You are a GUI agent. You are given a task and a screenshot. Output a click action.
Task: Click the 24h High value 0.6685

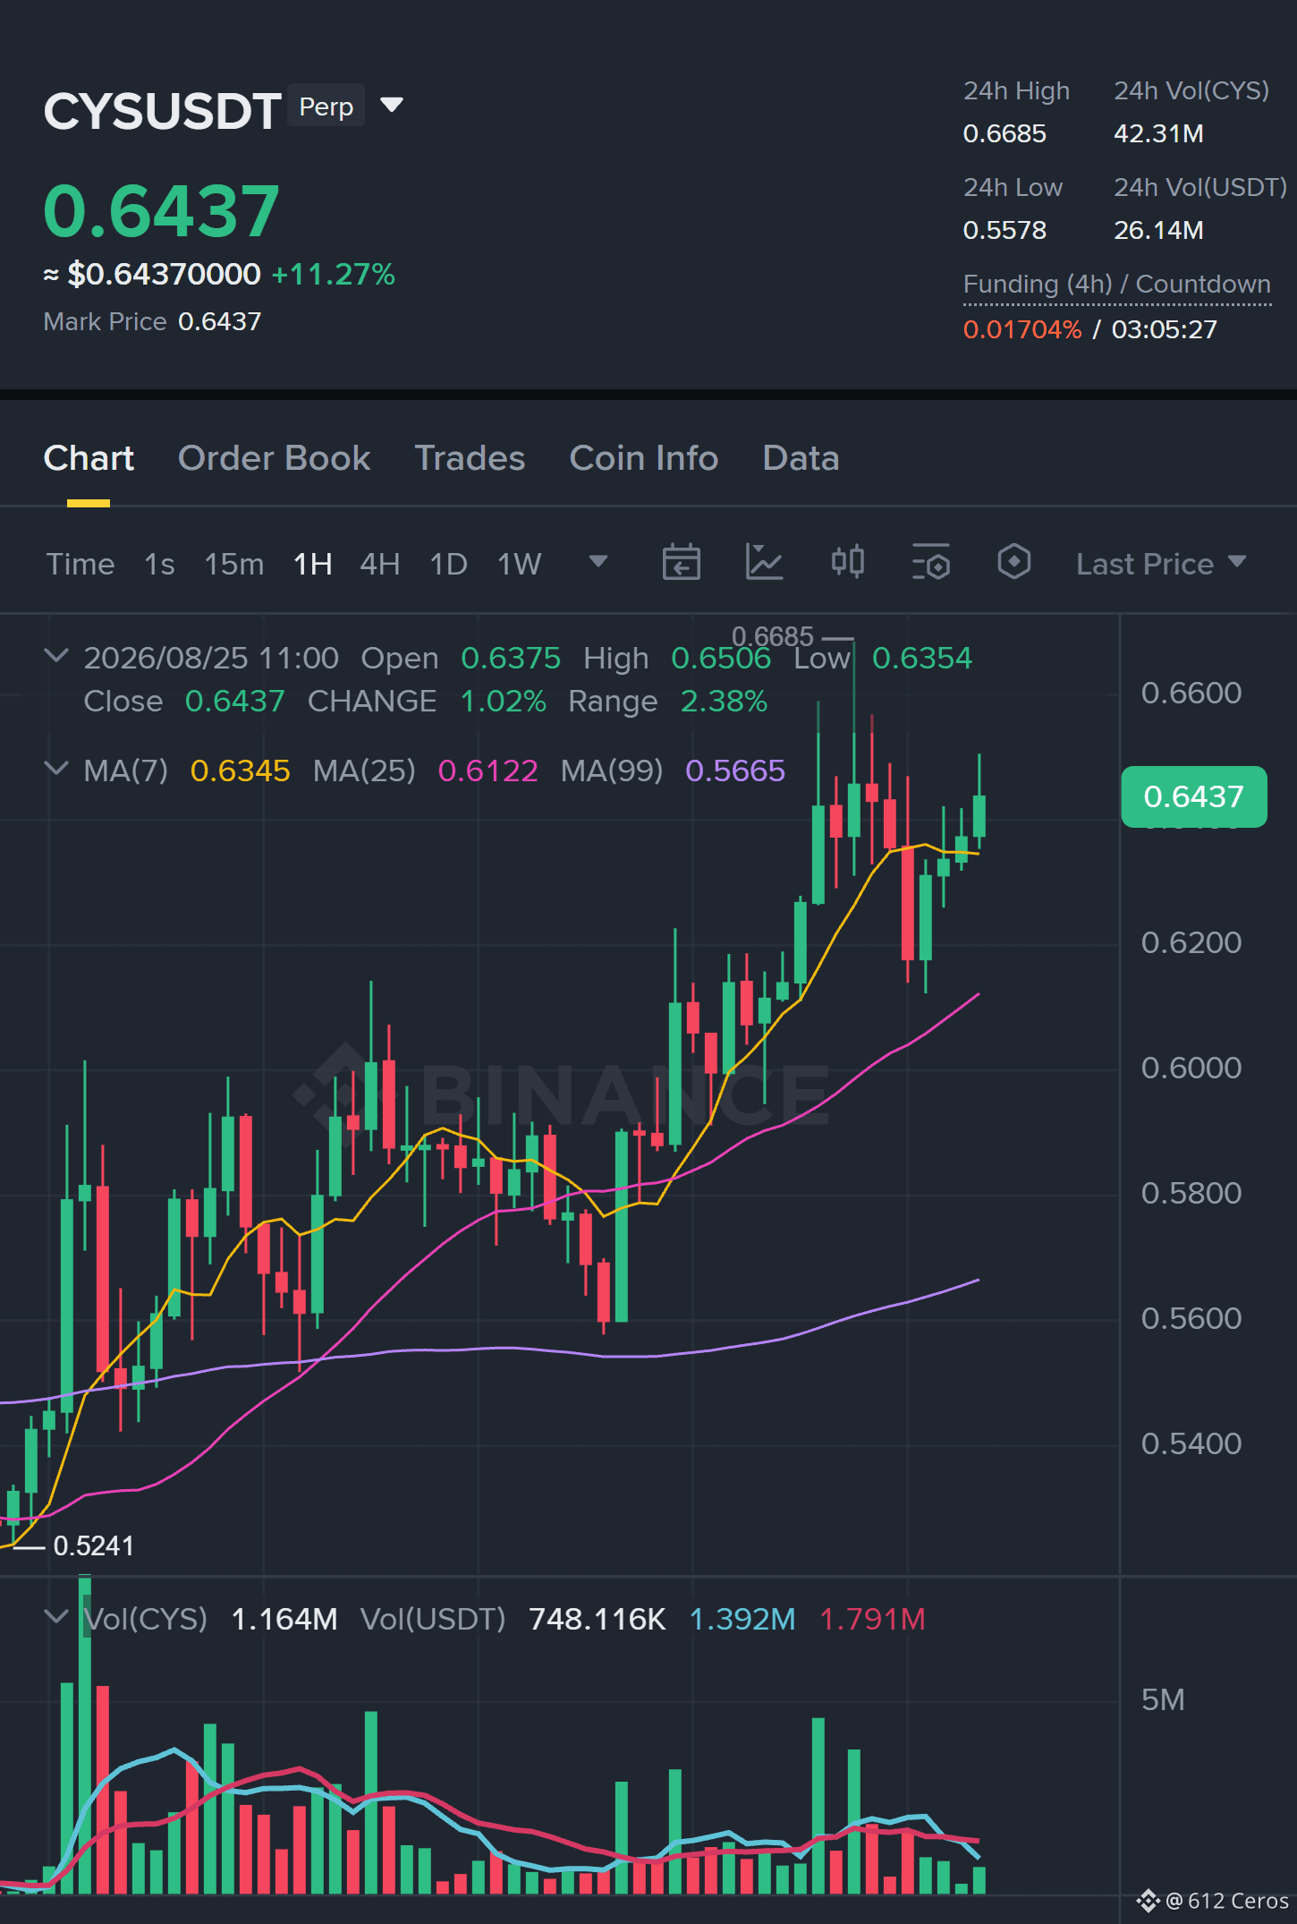click(x=1005, y=133)
